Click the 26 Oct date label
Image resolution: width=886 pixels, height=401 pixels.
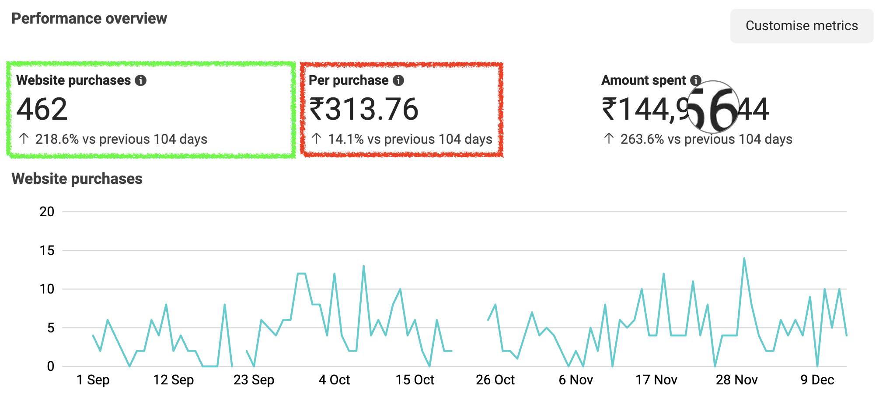coord(495,380)
